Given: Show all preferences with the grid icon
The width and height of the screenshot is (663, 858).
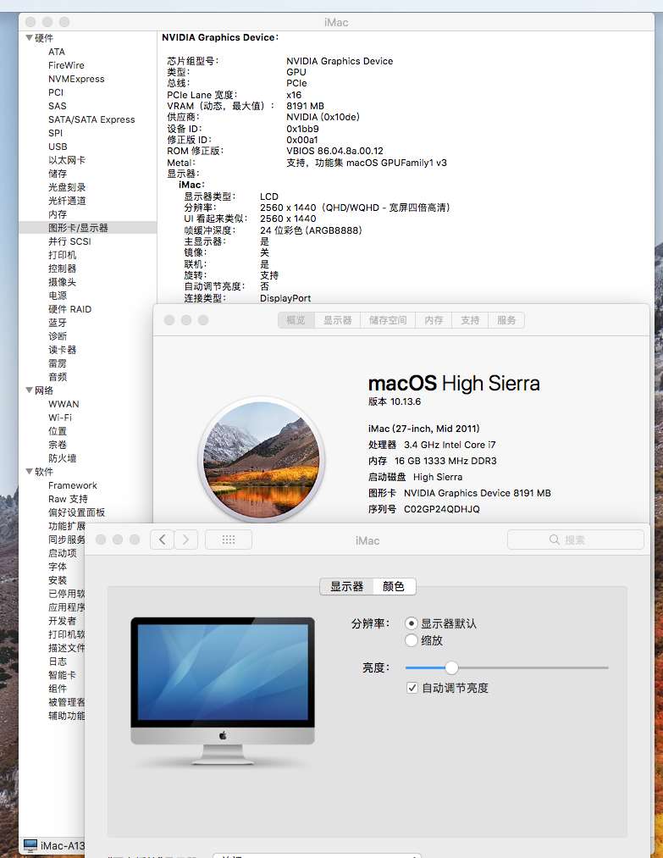Looking at the screenshot, I should (x=229, y=540).
